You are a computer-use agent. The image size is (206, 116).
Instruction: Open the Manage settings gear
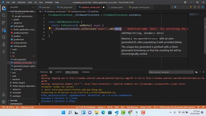4,102
